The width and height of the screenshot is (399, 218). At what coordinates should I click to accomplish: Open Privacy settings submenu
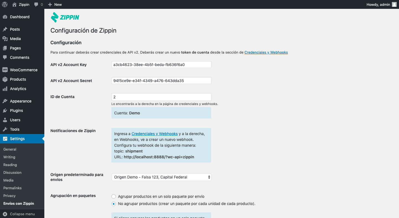point(9,196)
